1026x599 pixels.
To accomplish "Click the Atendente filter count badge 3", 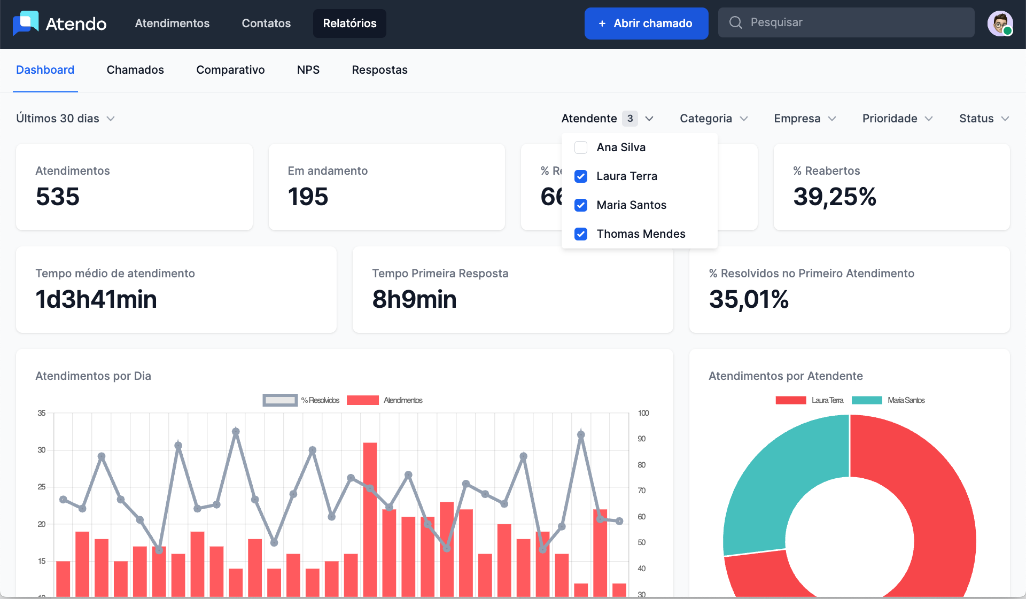I will tap(630, 119).
